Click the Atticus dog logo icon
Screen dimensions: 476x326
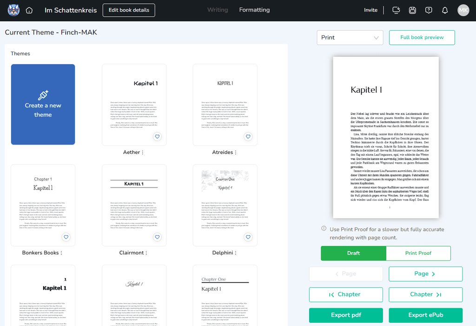pyautogui.click(x=13, y=10)
